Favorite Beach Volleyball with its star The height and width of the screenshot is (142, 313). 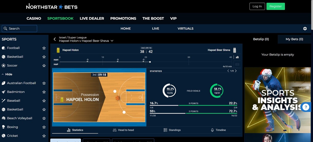point(44,118)
